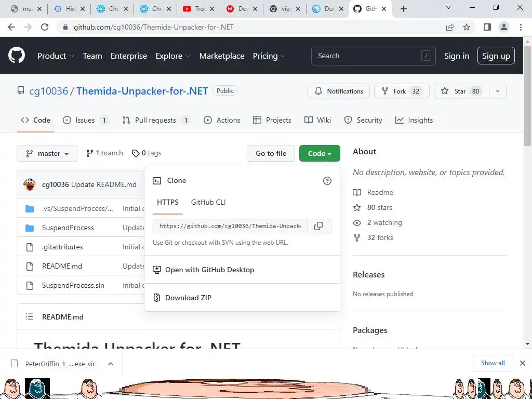Screen dimensions: 532x399
Task: Reload the page with the refresh icon
Action: 45,27
